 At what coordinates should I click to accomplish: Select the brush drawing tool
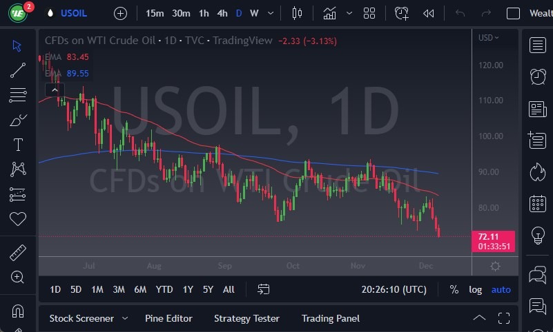(x=17, y=120)
